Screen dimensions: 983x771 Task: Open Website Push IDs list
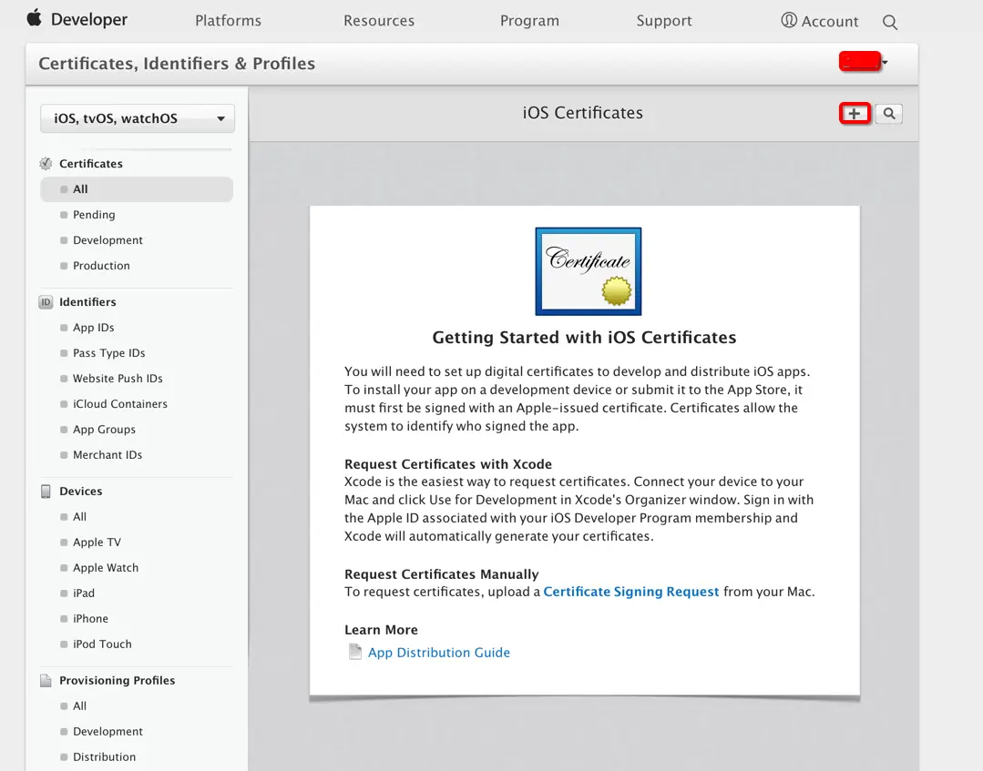[118, 379]
